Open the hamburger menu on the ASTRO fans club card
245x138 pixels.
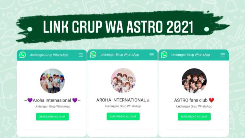coord(223,55)
